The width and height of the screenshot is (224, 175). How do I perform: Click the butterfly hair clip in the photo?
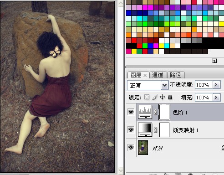55,52
